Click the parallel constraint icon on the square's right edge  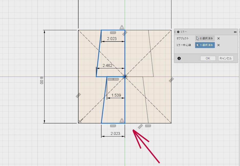point(171,80)
